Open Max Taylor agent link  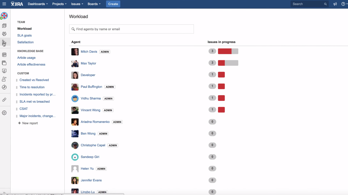pyautogui.click(x=88, y=63)
